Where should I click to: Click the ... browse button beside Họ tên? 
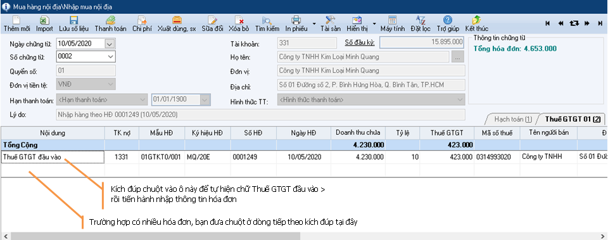pos(457,57)
